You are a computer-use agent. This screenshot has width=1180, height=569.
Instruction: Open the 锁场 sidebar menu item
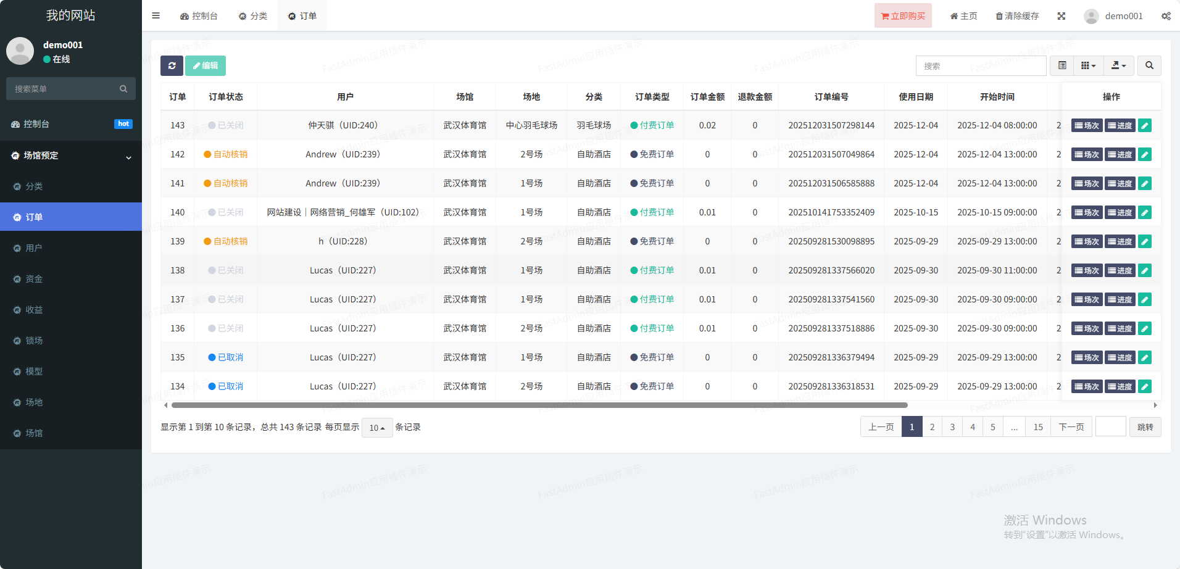(34, 341)
